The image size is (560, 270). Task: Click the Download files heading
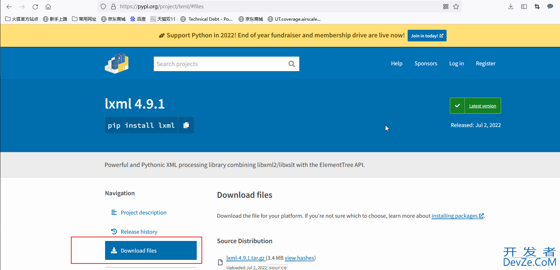245,195
